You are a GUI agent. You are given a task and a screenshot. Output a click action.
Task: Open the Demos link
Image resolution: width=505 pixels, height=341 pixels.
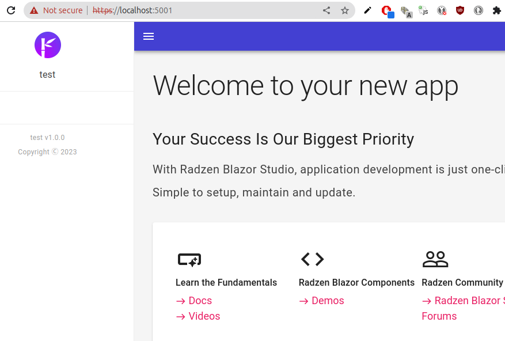pyautogui.click(x=321, y=301)
